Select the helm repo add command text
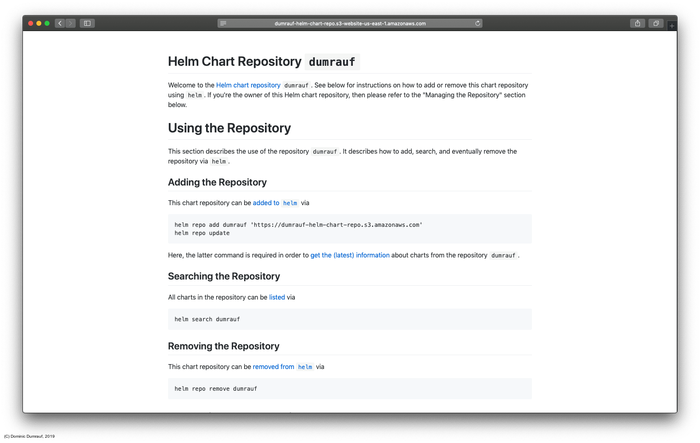Image resolution: width=700 pixels, height=443 pixels. click(x=298, y=225)
